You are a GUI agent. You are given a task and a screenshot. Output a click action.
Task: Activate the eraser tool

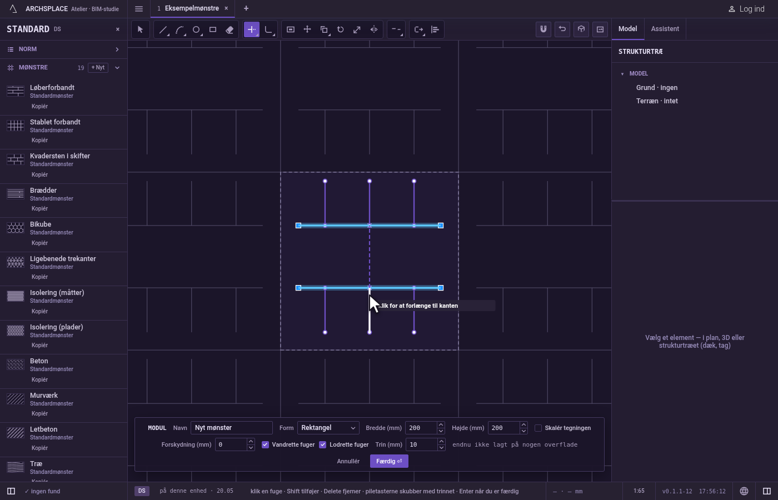230,29
